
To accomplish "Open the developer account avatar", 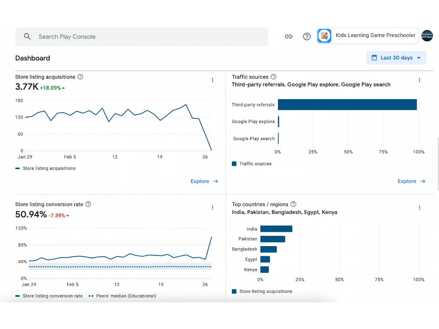I will pos(427,36).
